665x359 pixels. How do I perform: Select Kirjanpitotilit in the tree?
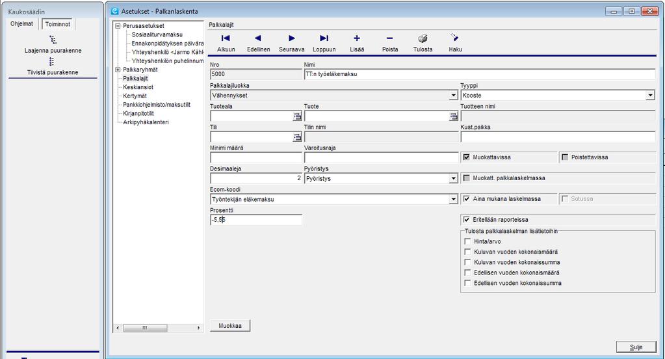138,113
